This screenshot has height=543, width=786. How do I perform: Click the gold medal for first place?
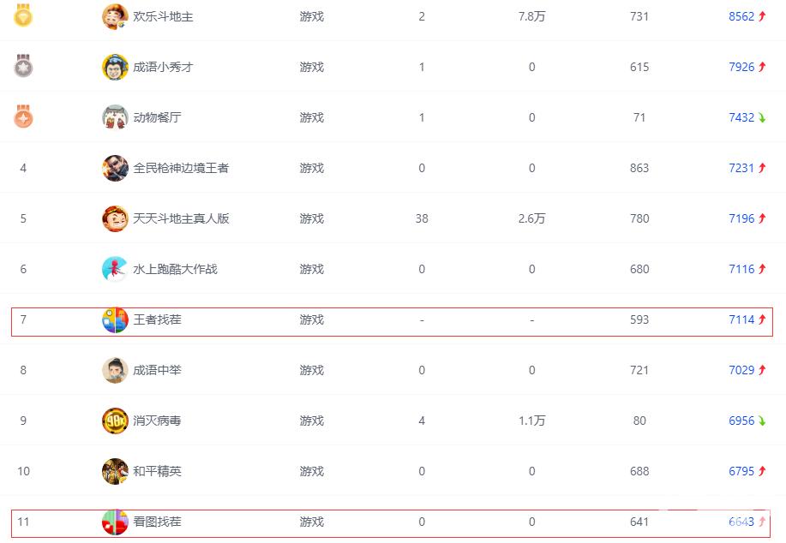[x=24, y=16]
